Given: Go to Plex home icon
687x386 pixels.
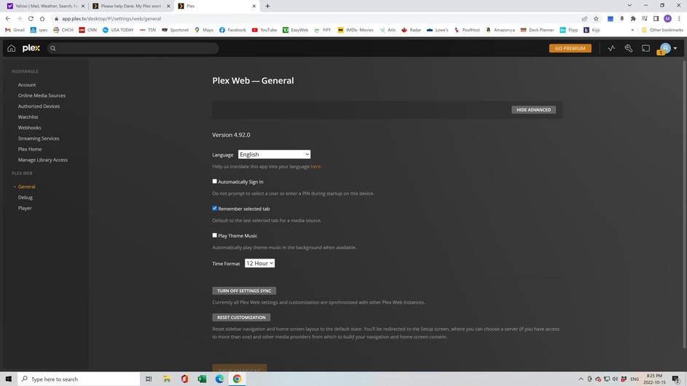Looking at the screenshot, I should (x=12, y=48).
